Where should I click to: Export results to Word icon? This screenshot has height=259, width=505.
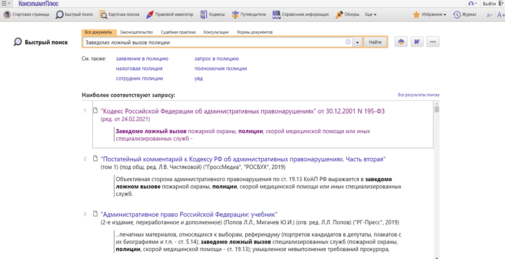[417, 42]
